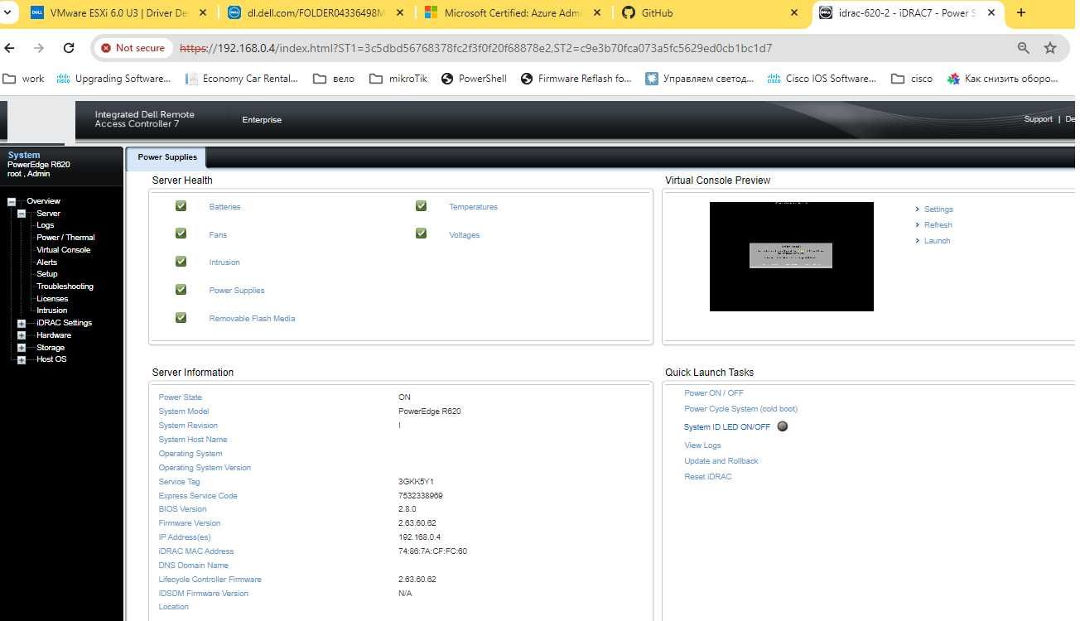Screen dimensions: 1080x621
Task: Reload the page with the refresh icon
Action: (x=69, y=48)
